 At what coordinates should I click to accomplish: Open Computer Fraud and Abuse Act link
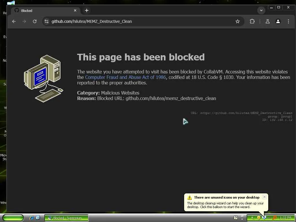(x=125, y=77)
